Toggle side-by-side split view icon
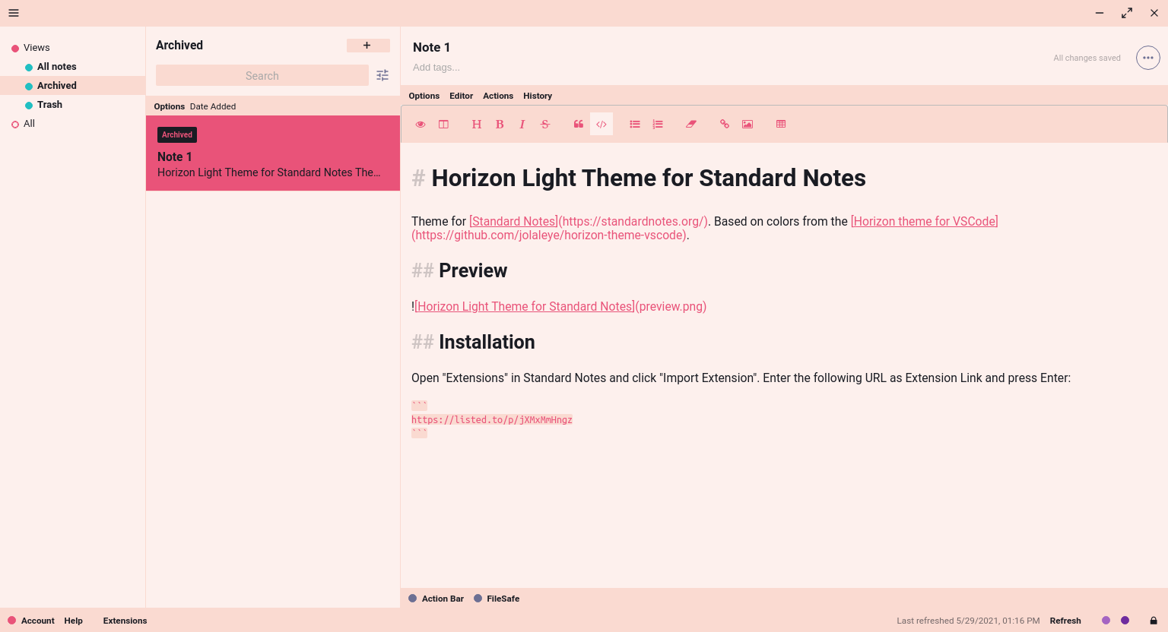 443,125
